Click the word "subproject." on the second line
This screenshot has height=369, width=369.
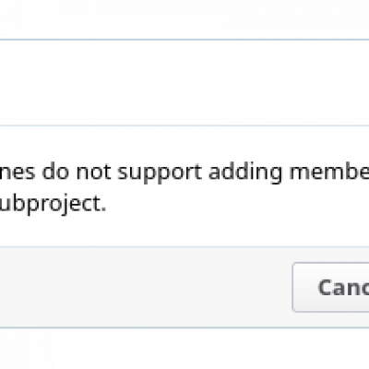(53, 203)
